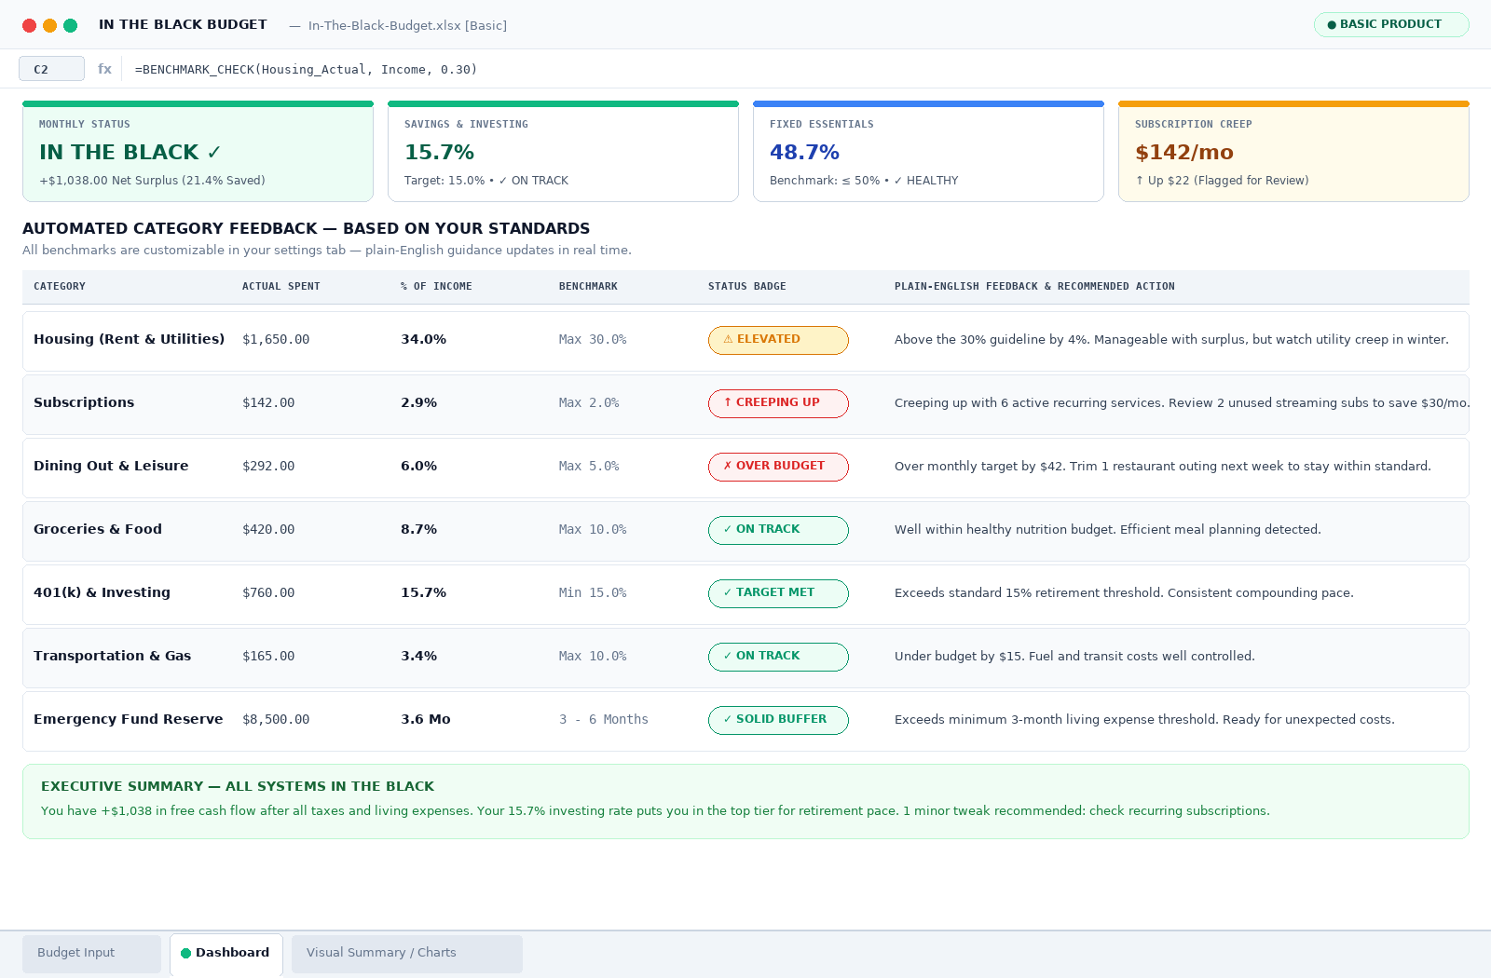The height and width of the screenshot is (978, 1491).
Task: Click the 6.0% dining percentage
Action: point(418,466)
